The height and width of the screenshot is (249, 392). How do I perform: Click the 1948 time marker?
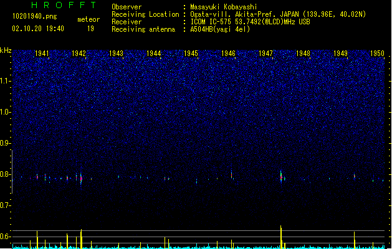pos(303,54)
